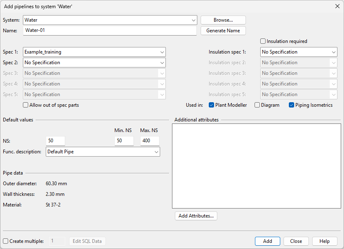Tick the Diagram checkbox
The height and width of the screenshot is (249, 344).
(257, 105)
